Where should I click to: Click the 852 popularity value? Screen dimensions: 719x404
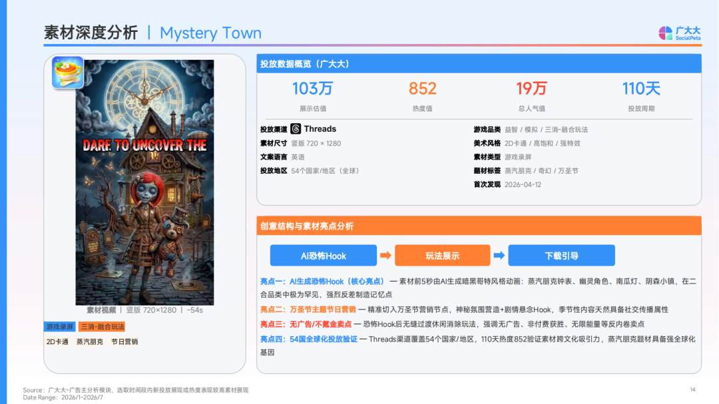422,89
